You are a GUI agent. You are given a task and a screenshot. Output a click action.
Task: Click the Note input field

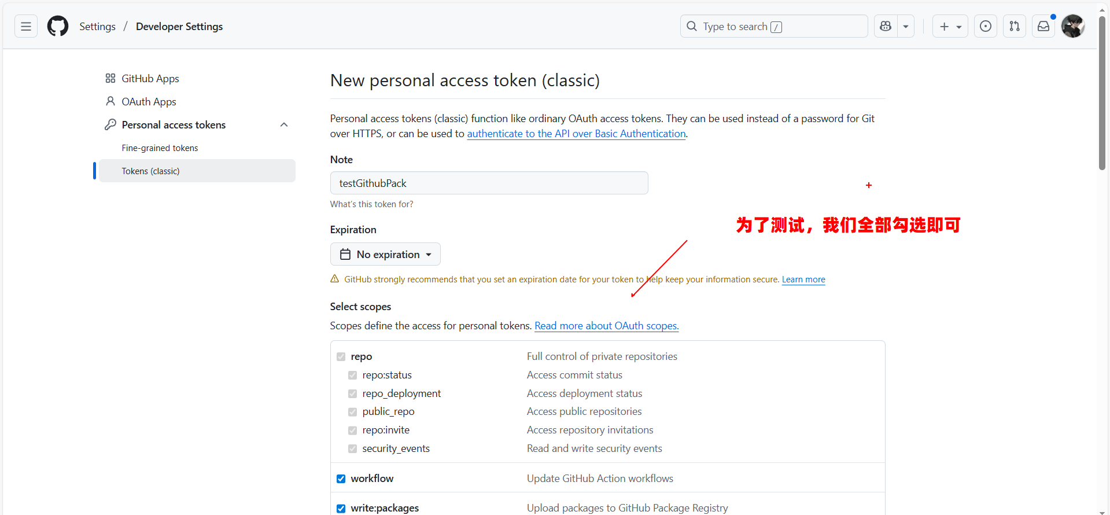click(x=489, y=183)
